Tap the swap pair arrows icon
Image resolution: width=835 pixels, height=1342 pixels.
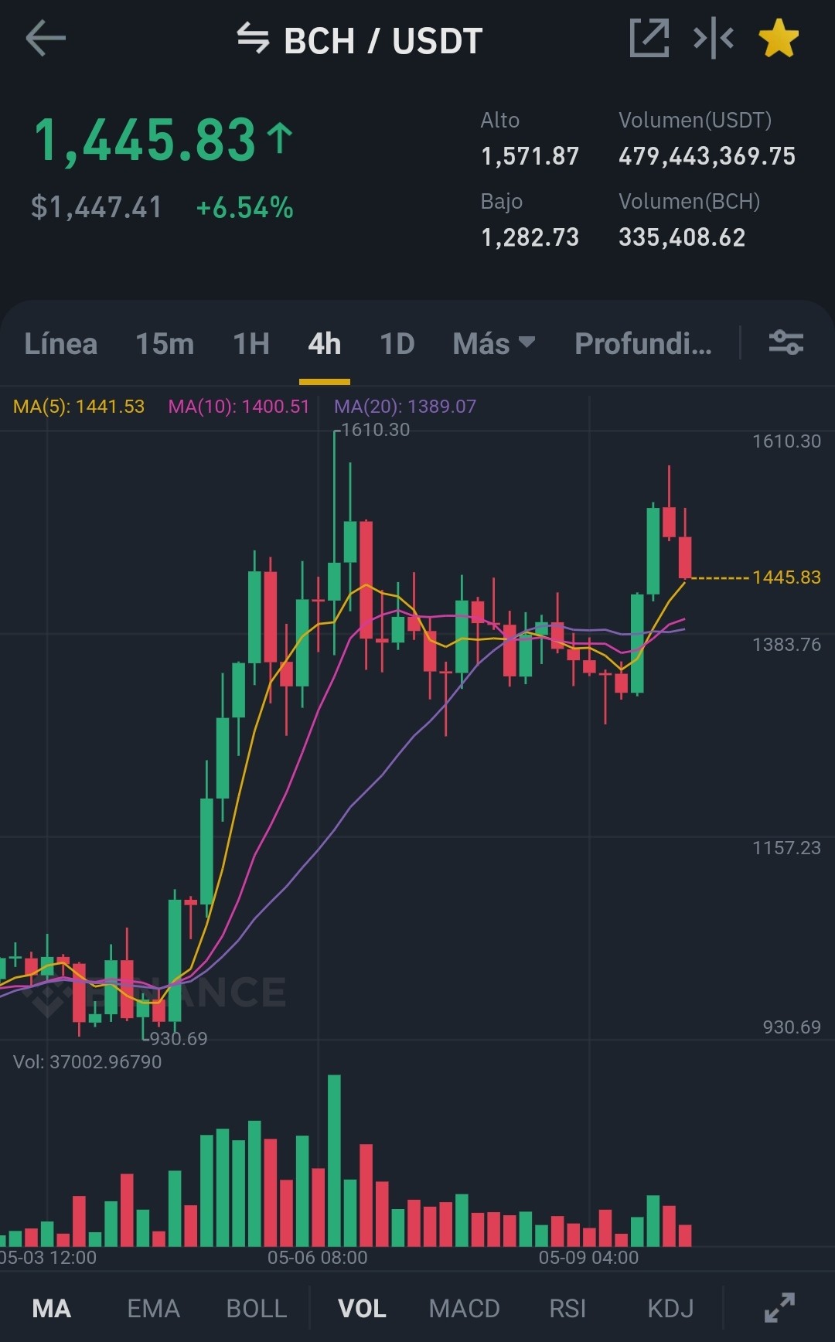point(253,38)
